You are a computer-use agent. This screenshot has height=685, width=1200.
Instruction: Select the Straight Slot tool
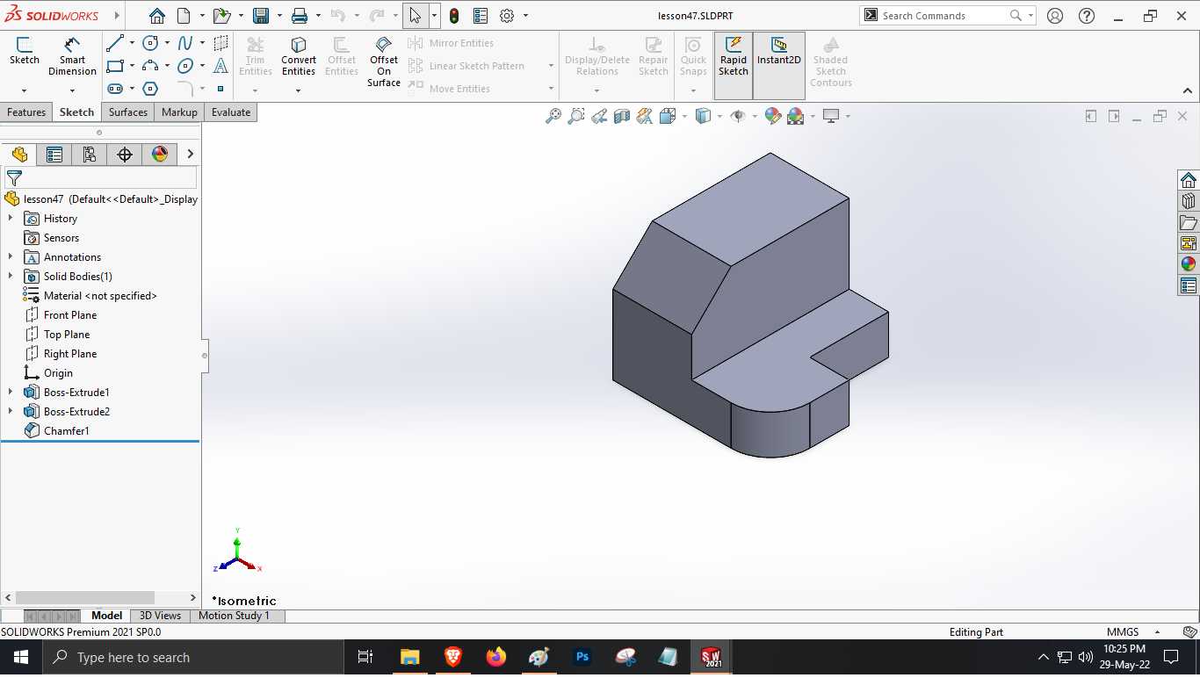[115, 89]
